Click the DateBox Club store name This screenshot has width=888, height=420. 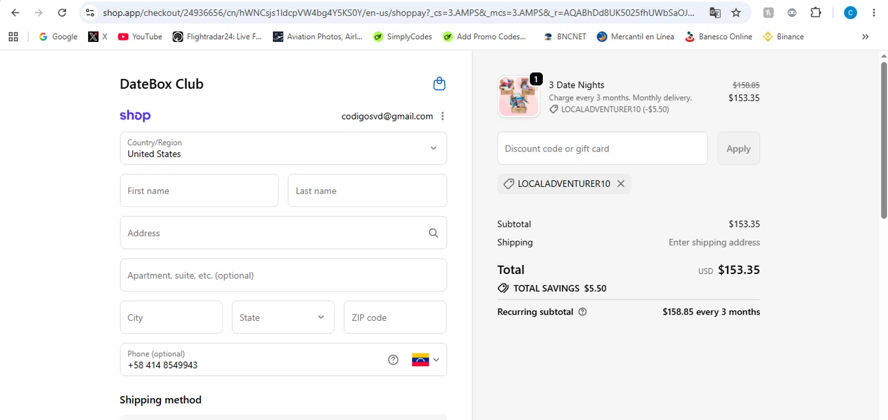pos(162,84)
